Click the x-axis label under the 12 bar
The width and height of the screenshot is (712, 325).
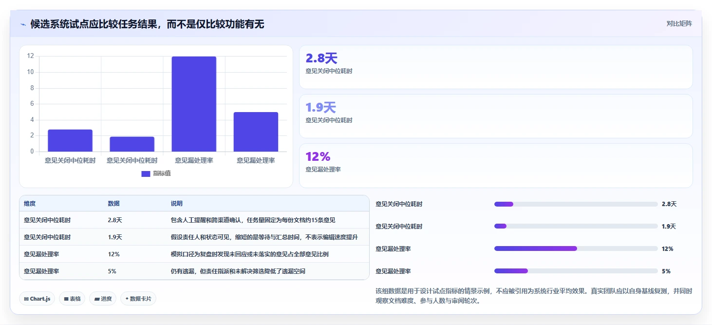click(x=194, y=160)
